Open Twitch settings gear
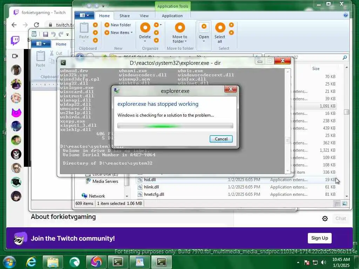The width and height of the screenshot is (359, 269). pos(325,219)
